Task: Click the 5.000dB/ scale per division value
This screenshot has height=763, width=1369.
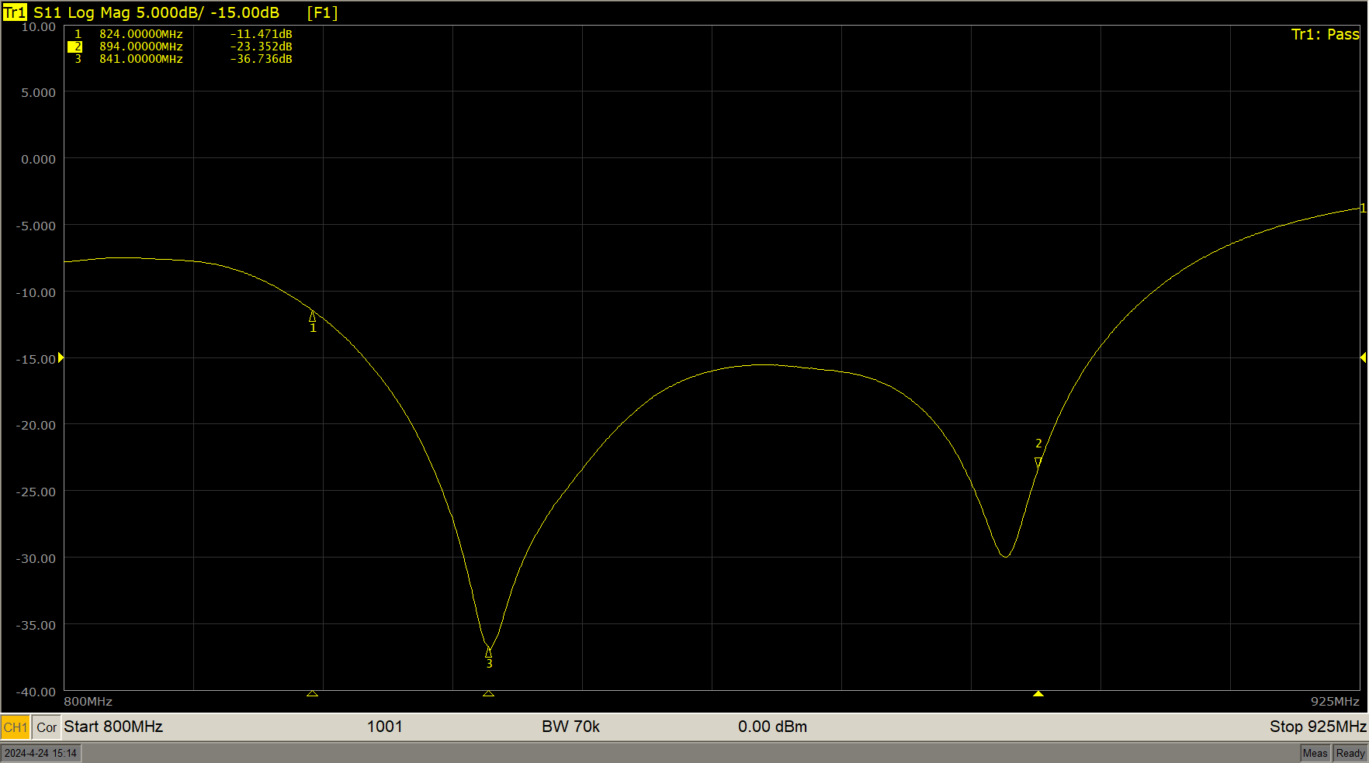Action: (171, 12)
